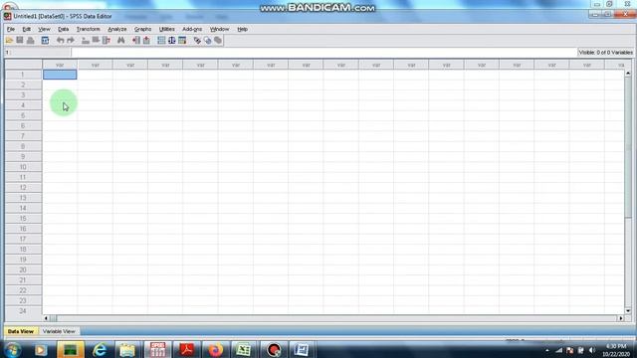637x358 pixels.
Task: Open the Graphs menu
Action: (x=143, y=29)
